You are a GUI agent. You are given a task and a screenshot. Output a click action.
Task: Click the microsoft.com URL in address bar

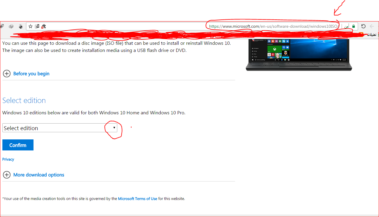[273, 26]
